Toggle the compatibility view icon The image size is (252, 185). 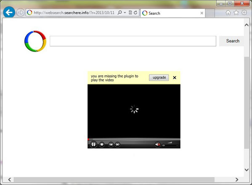click(130, 13)
